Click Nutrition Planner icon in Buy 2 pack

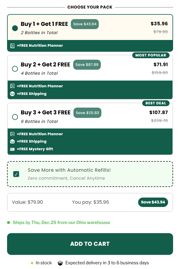(12, 86)
